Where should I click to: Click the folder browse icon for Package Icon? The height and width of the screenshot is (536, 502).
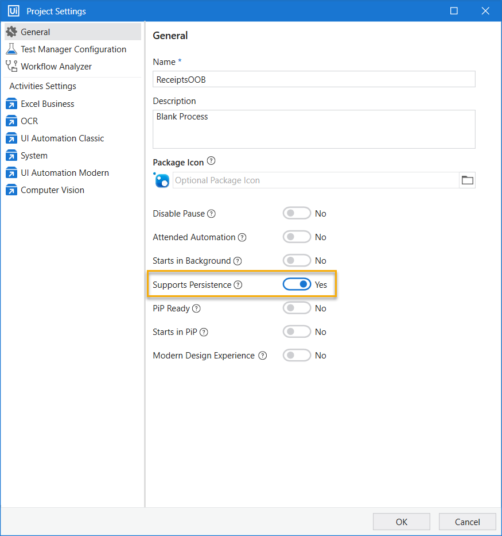pos(468,180)
